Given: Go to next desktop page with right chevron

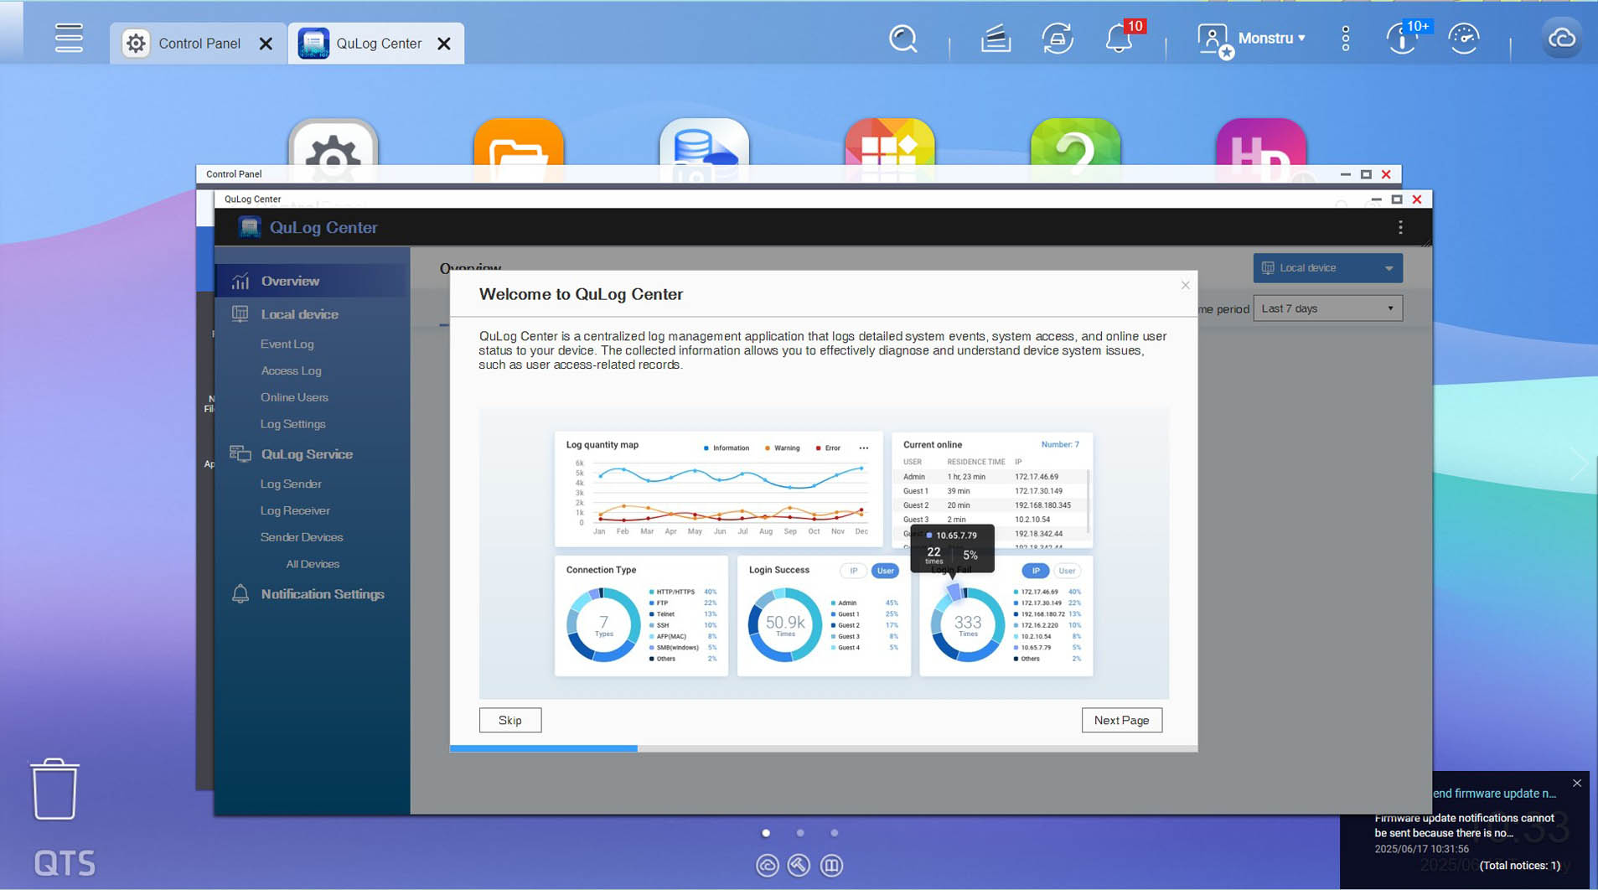Looking at the screenshot, I should pos(1578,463).
